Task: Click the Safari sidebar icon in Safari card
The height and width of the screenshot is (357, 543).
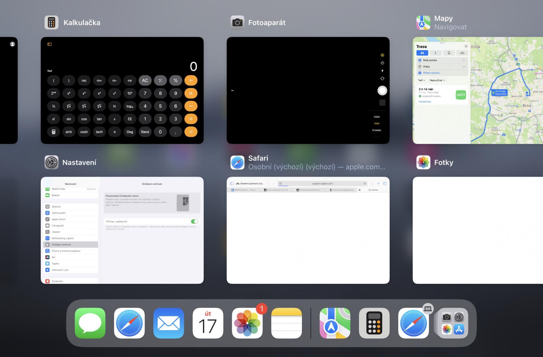Action: pos(232,184)
